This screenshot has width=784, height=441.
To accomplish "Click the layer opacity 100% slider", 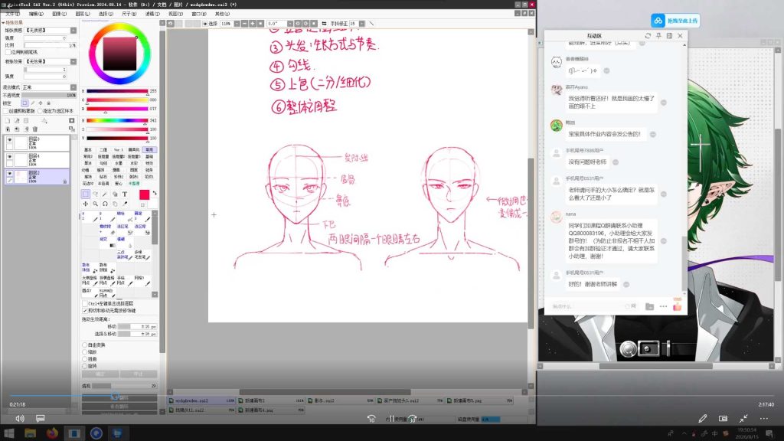I will 48,95.
